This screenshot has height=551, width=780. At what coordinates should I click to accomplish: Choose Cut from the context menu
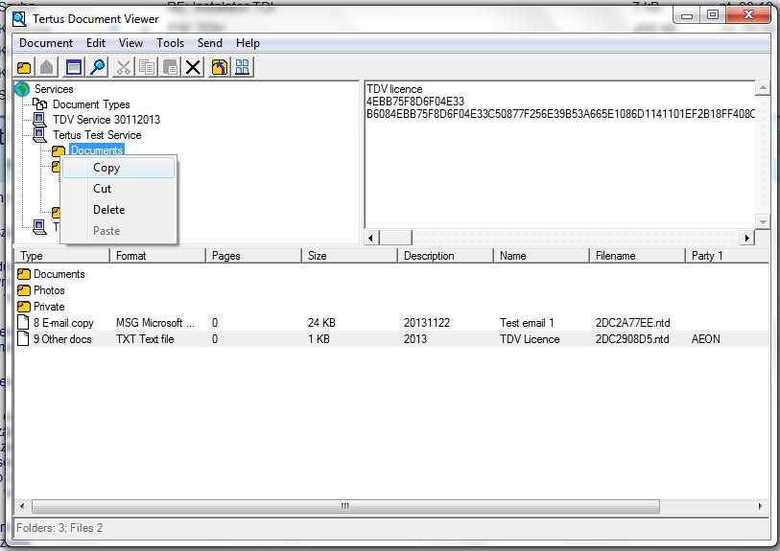tap(118, 189)
